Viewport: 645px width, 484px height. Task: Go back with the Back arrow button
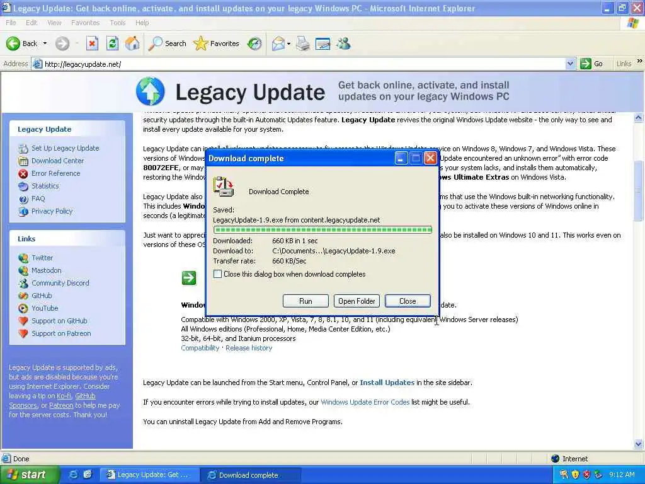(21, 43)
